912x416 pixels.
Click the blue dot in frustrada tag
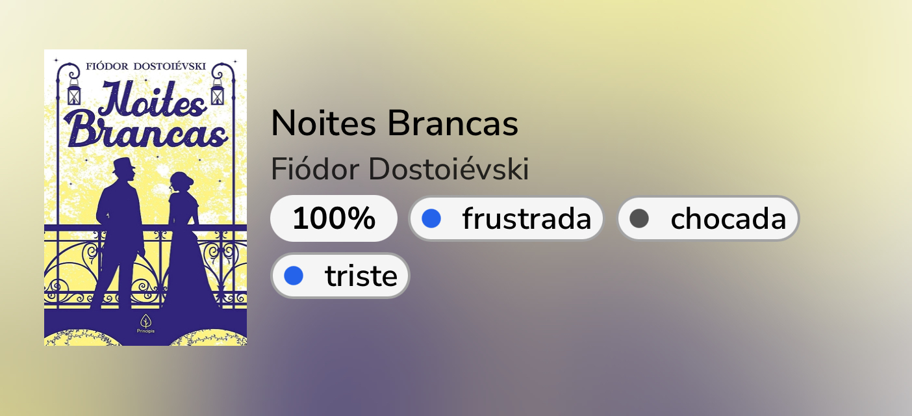pos(431,219)
